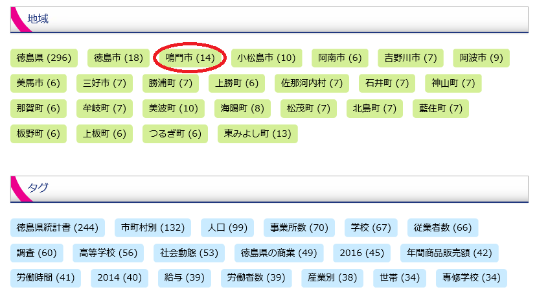Screen dimensions: 537x291
Task: Filter by the 2014 (40) tag
Action: tap(120, 278)
